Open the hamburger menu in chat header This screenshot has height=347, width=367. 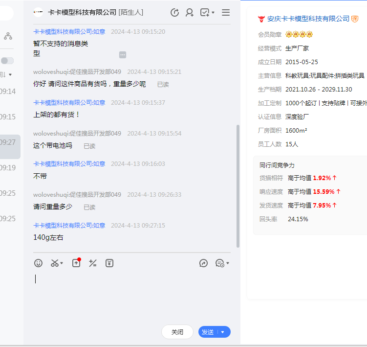(226, 13)
